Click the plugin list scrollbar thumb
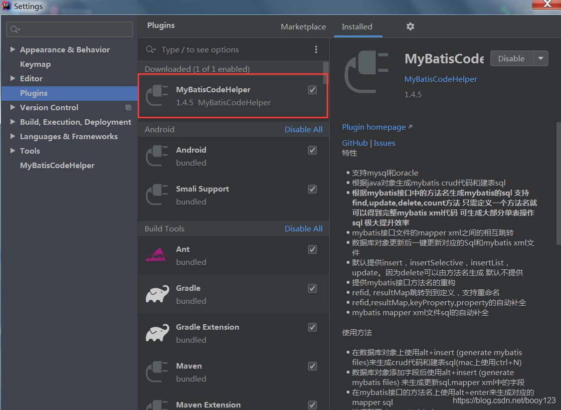The image size is (561, 410). [x=325, y=73]
